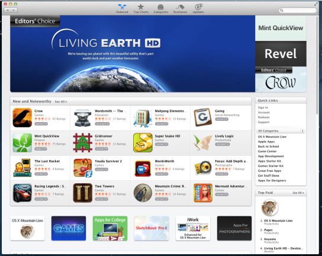The width and height of the screenshot is (322, 256).
Task: See All Top Paid apps
Action: (298, 193)
